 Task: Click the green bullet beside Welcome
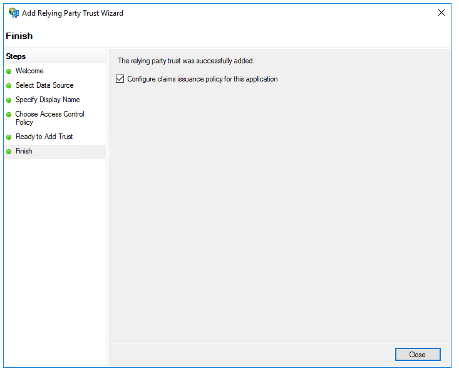coord(9,71)
